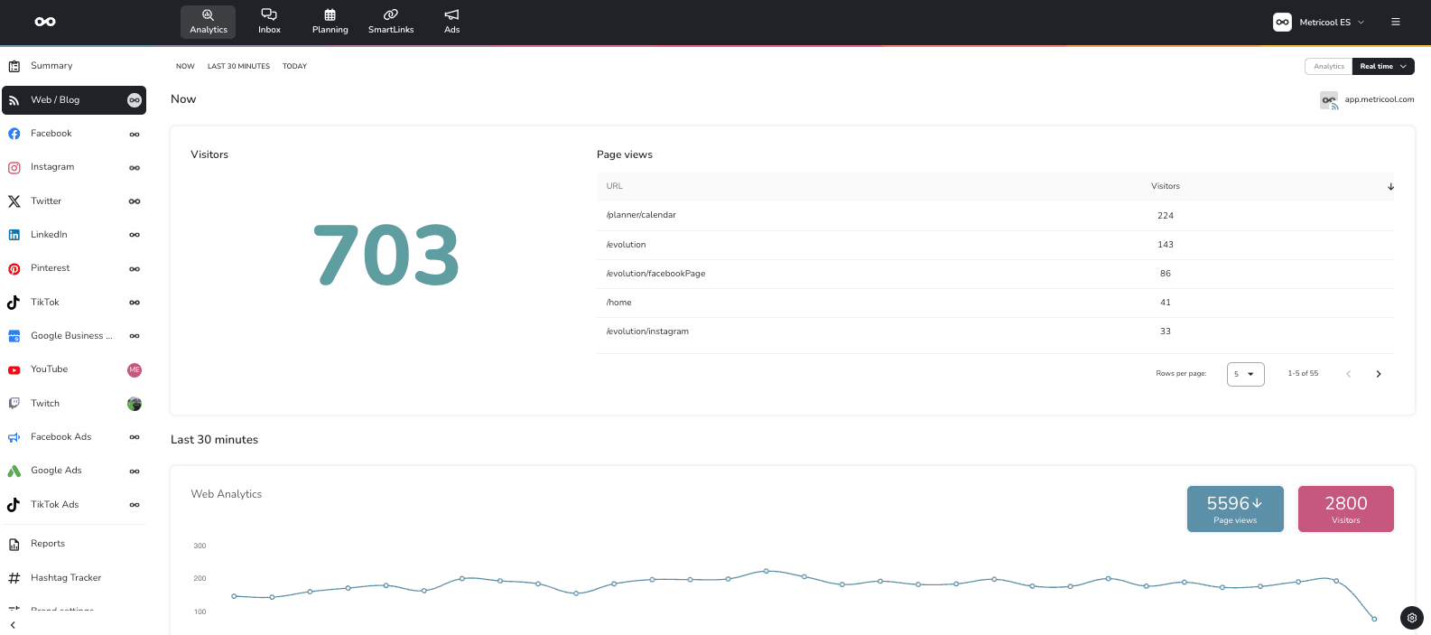
Task: Select TikTok in the sidebar
Action: (x=45, y=303)
